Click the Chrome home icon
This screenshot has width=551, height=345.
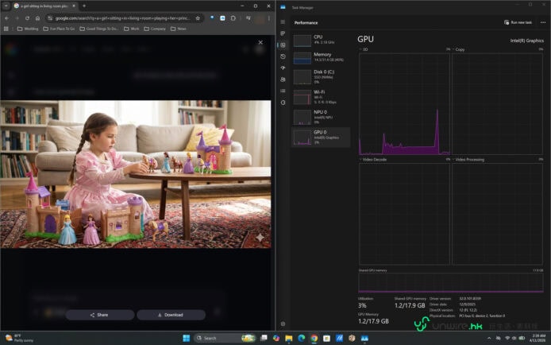point(37,18)
